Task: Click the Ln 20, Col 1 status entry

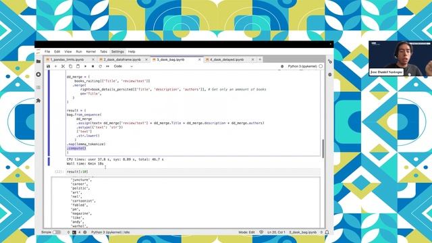Action: [x=276, y=232]
